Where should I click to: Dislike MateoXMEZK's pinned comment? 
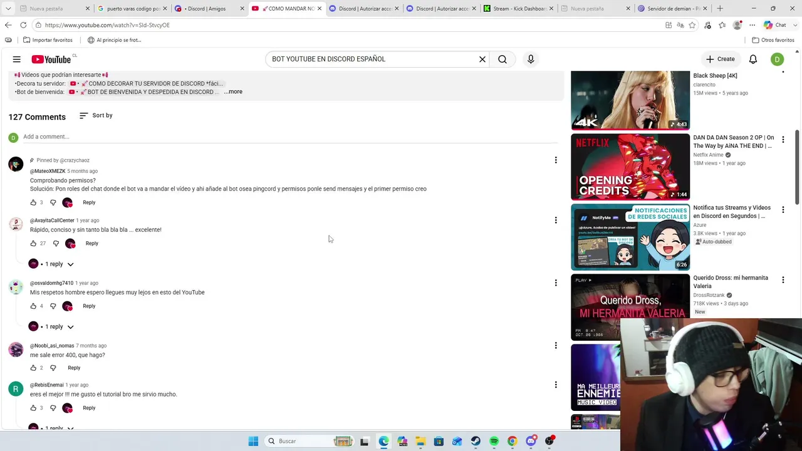(x=53, y=202)
